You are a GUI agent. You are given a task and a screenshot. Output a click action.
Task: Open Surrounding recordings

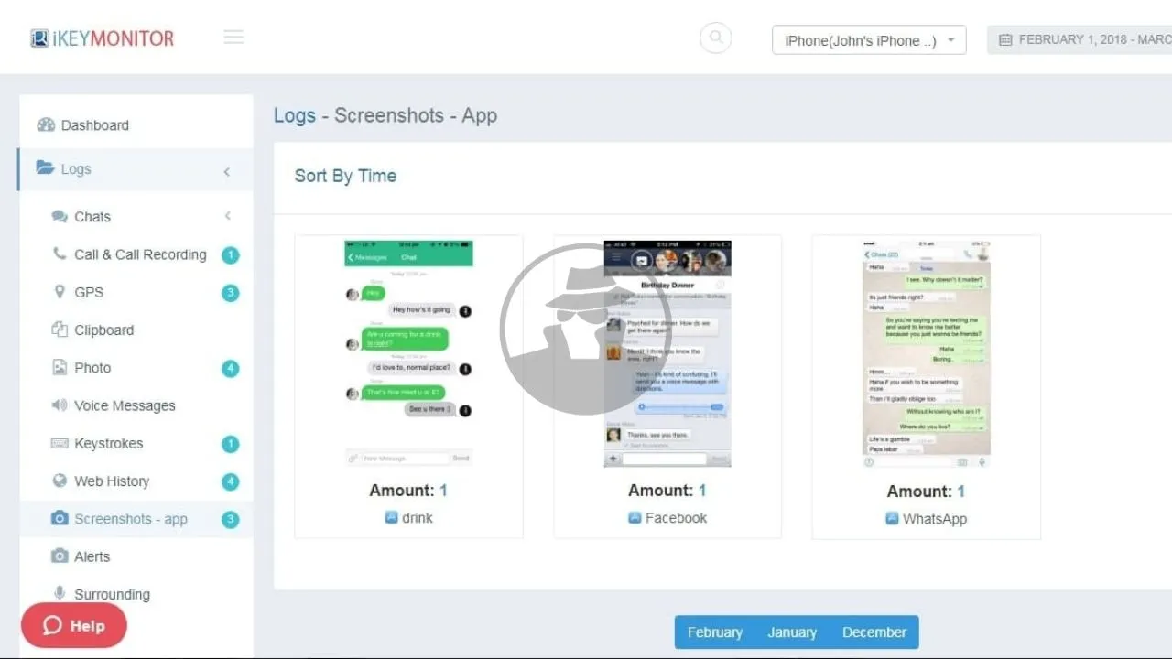[112, 594]
